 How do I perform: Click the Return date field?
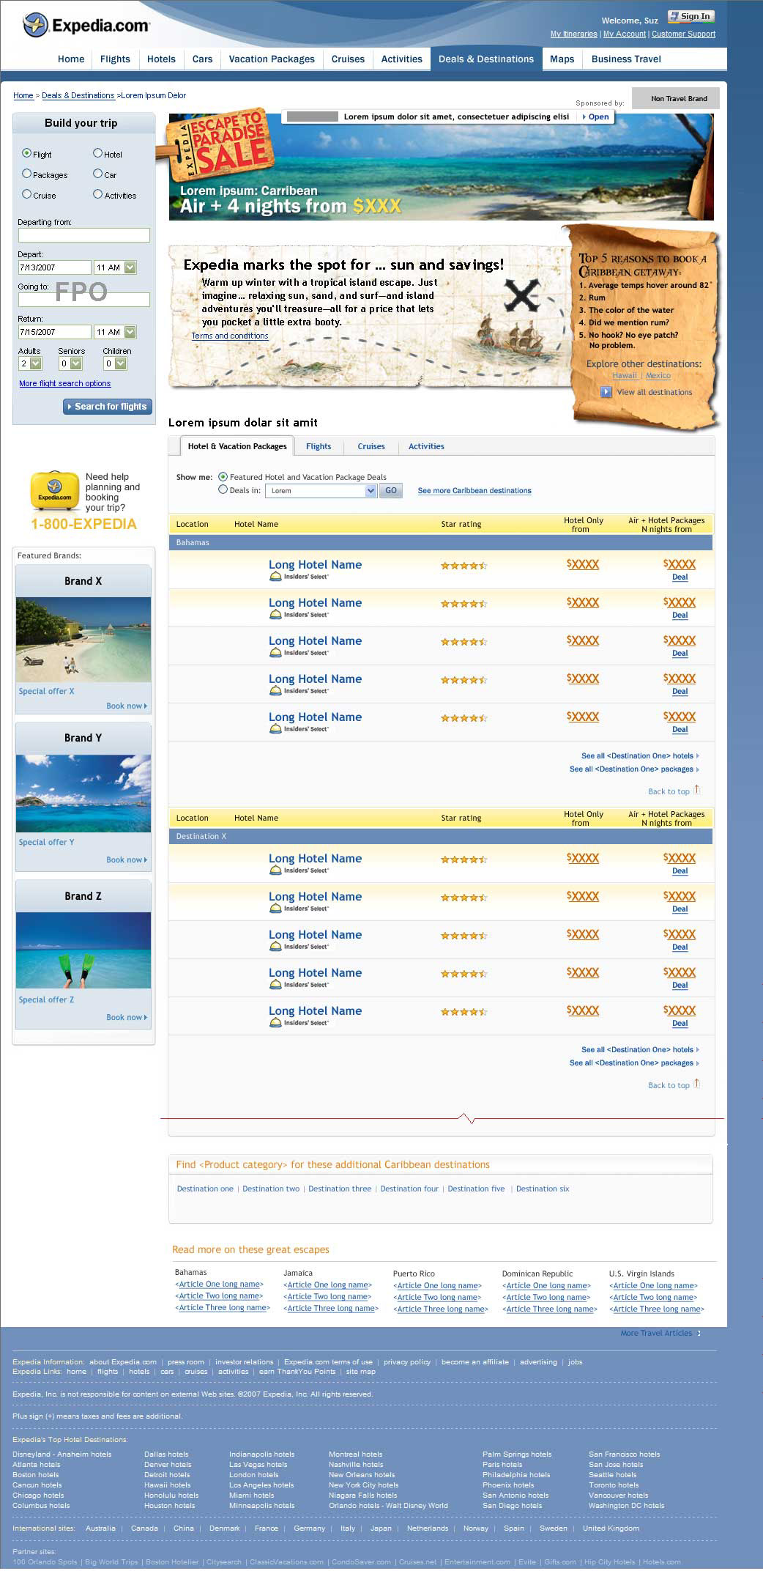pos(55,332)
